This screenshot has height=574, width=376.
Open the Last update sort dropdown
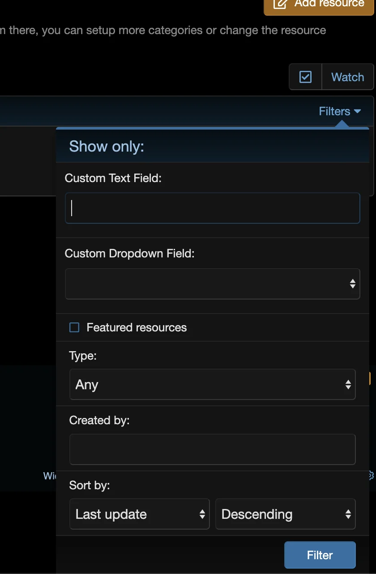pyautogui.click(x=139, y=514)
